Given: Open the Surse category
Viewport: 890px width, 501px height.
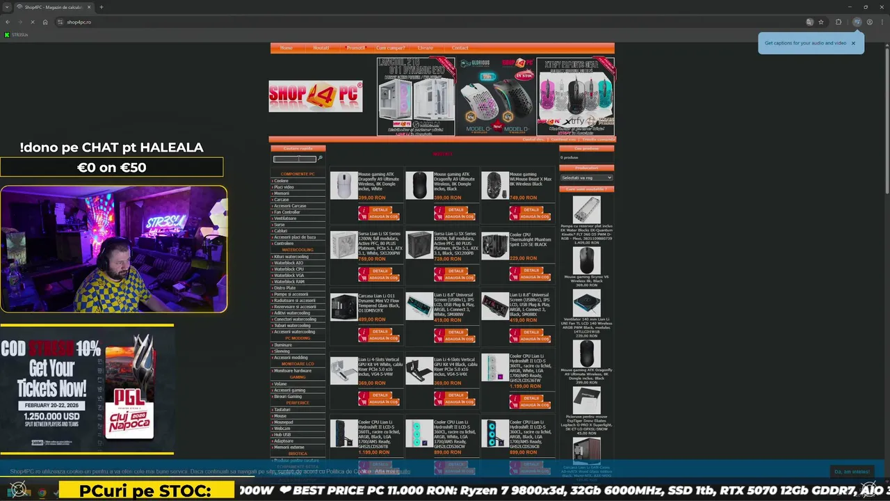Looking at the screenshot, I should point(280,225).
